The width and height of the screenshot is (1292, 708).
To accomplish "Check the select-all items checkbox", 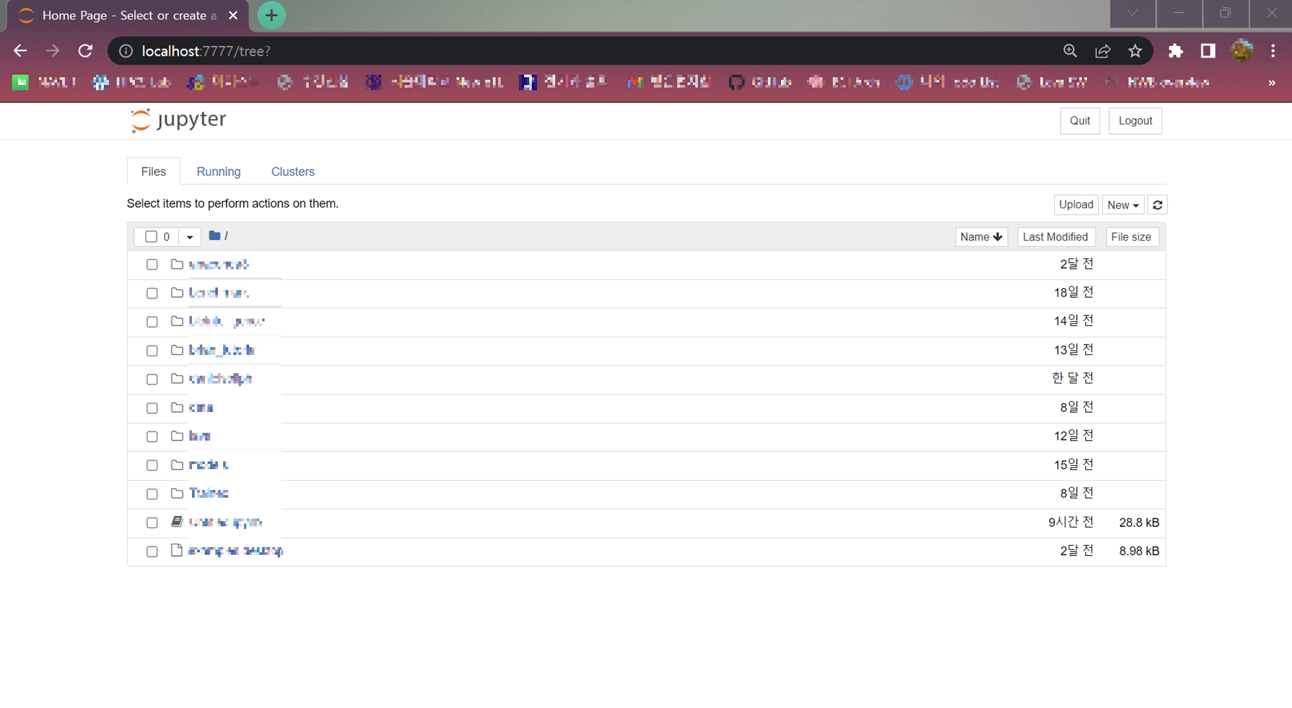I will pyautogui.click(x=151, y=236).
